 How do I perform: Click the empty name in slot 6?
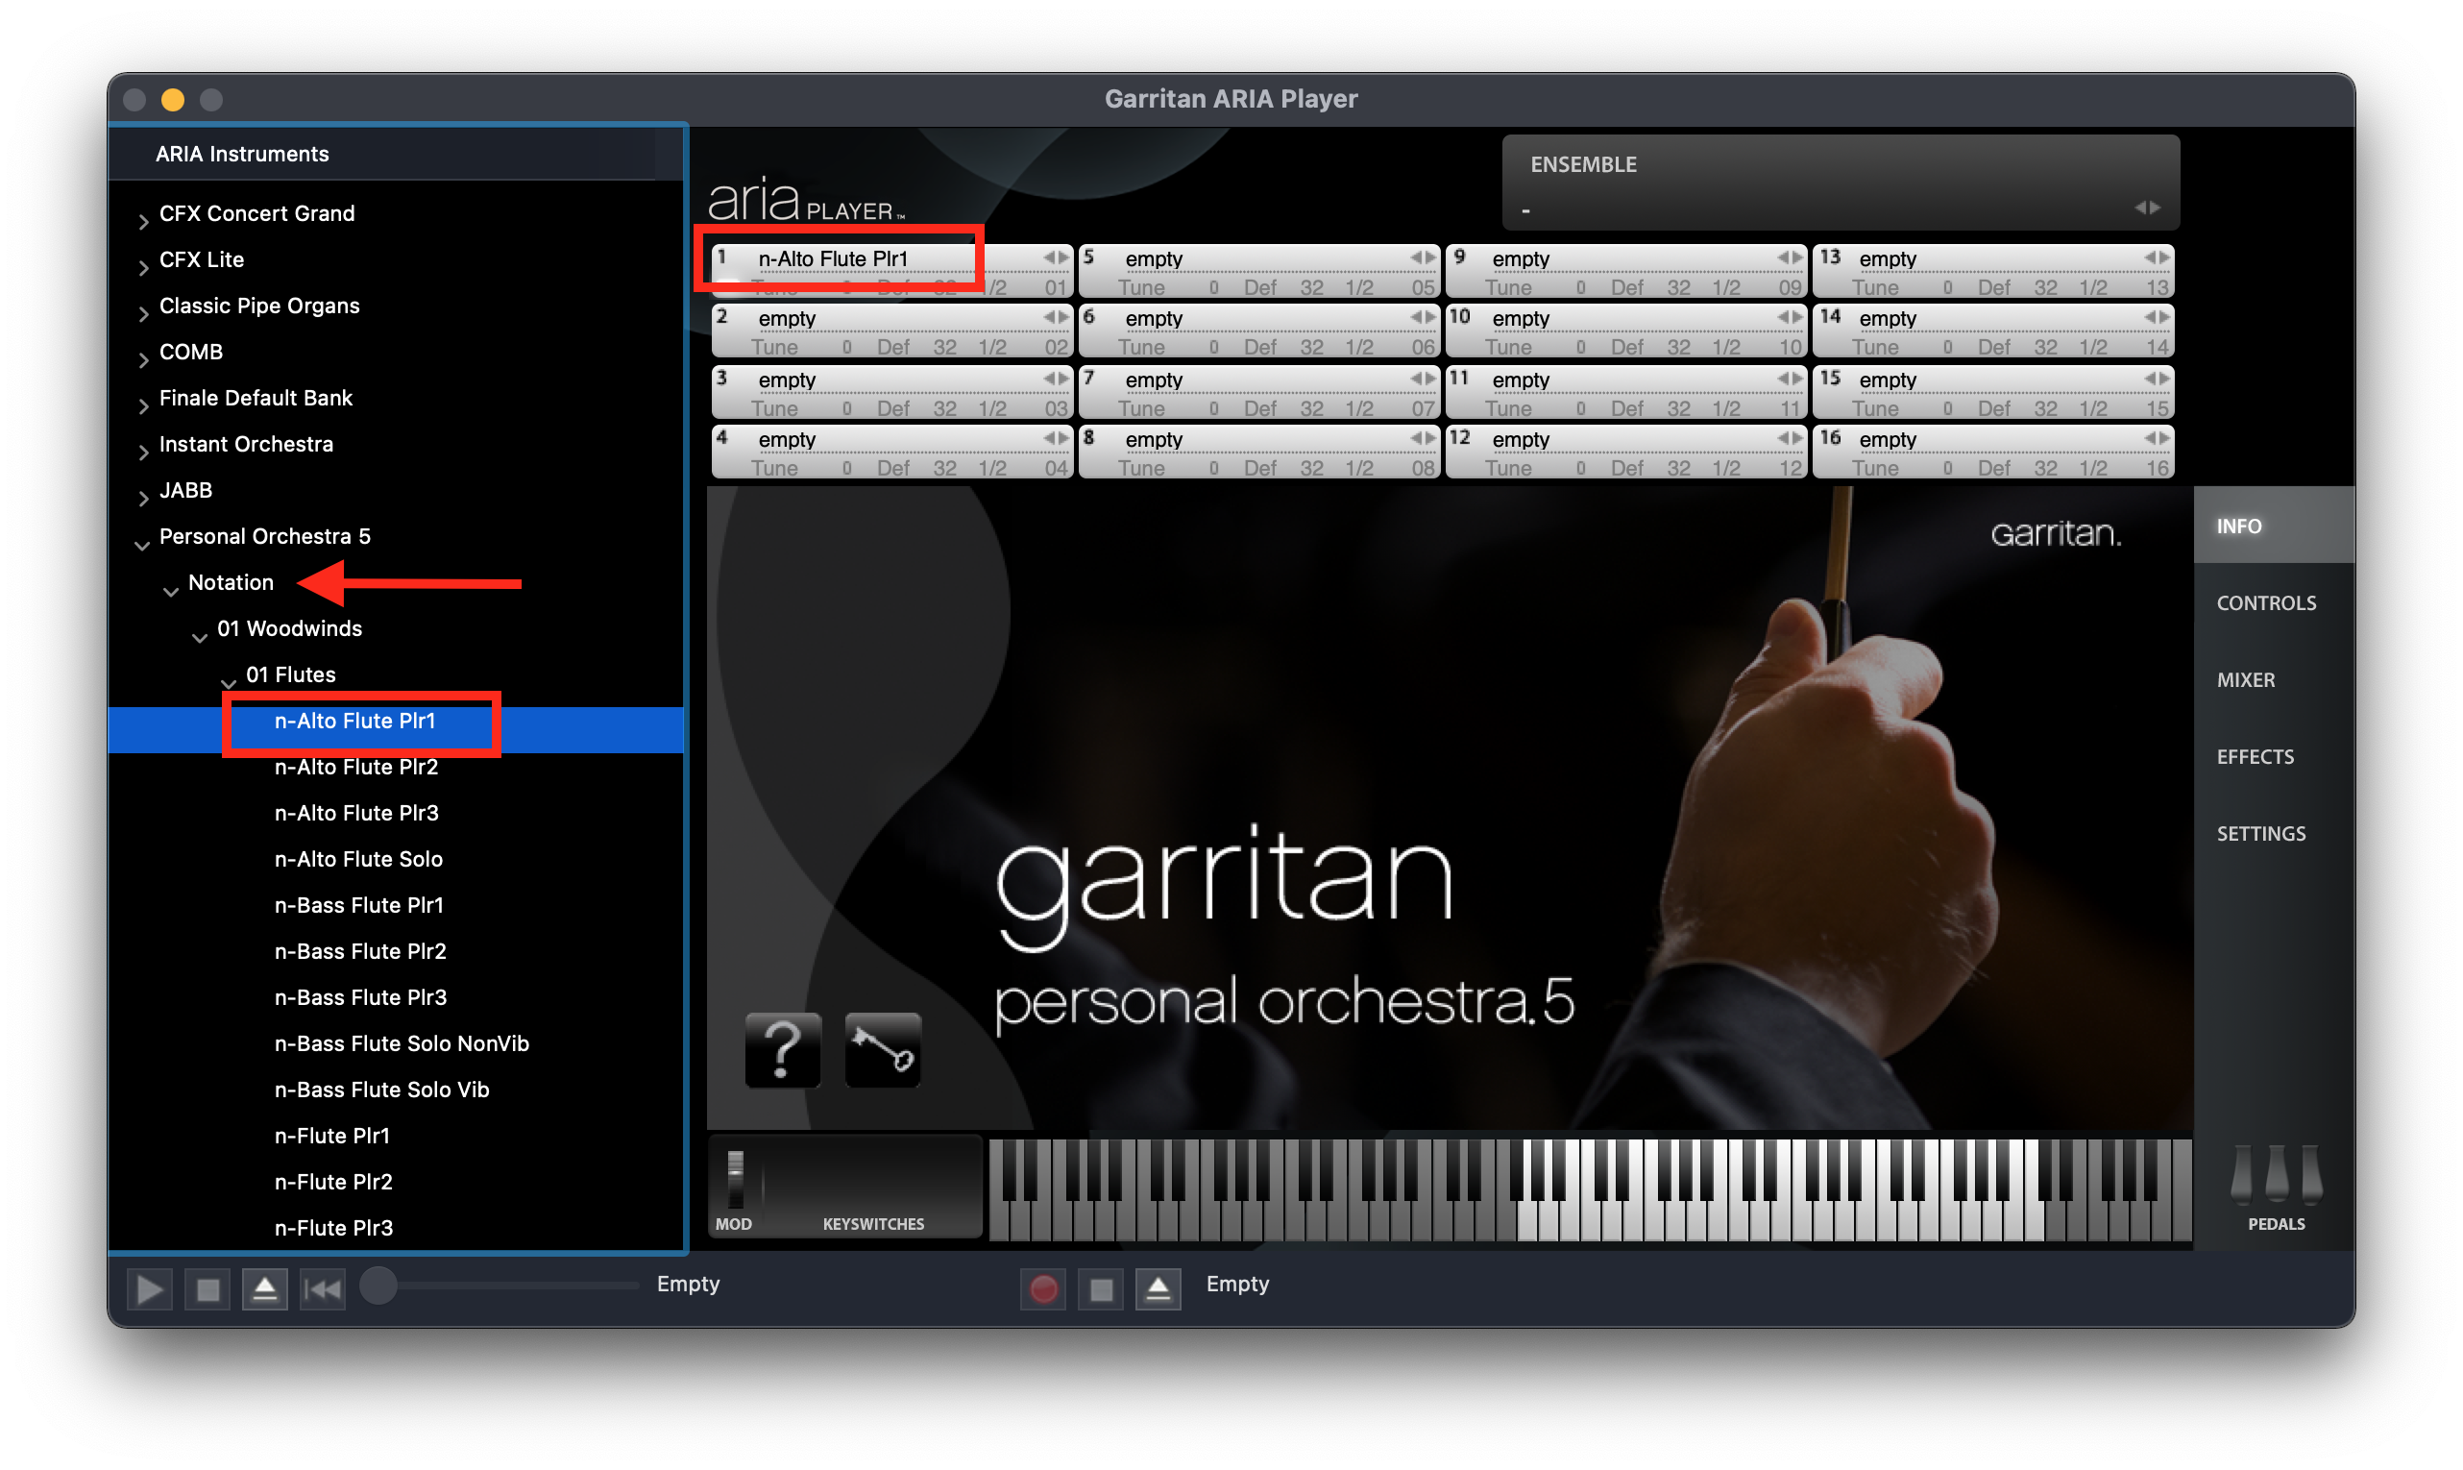coord(1154,318)
